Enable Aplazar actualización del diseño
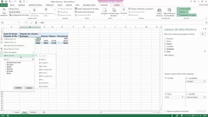Screen dimensions: 208x117 [165, 111]
